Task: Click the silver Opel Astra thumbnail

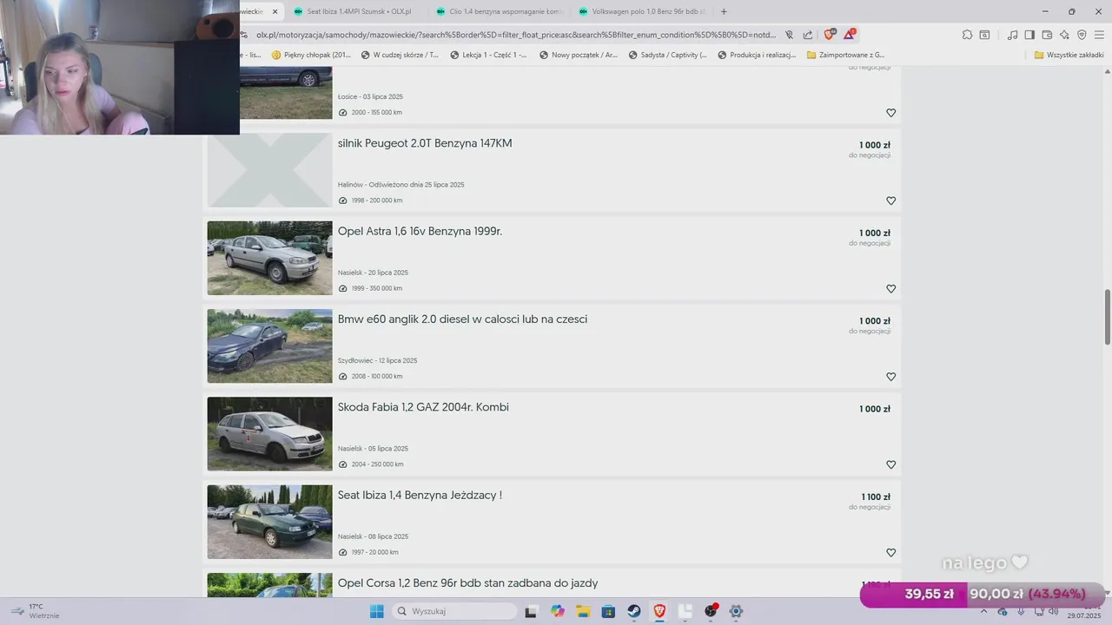Action: pyautogui.click(x=269, y=258)
